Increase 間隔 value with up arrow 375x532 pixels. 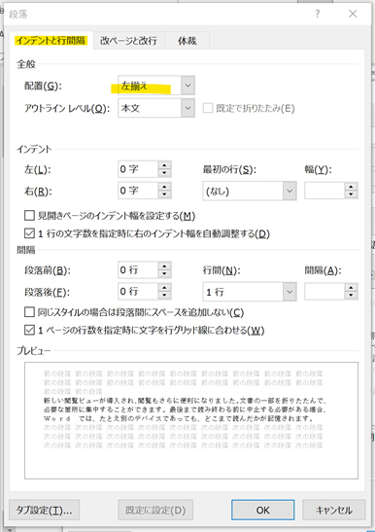[x=352, y=288]
